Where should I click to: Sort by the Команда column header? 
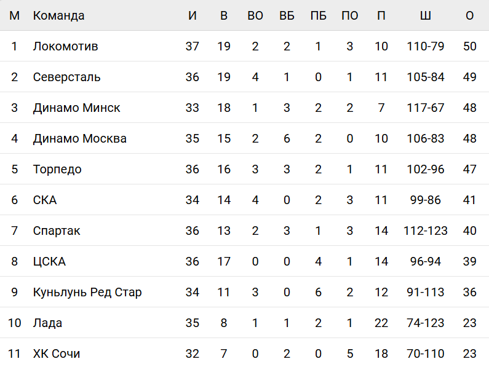(59, 15)
